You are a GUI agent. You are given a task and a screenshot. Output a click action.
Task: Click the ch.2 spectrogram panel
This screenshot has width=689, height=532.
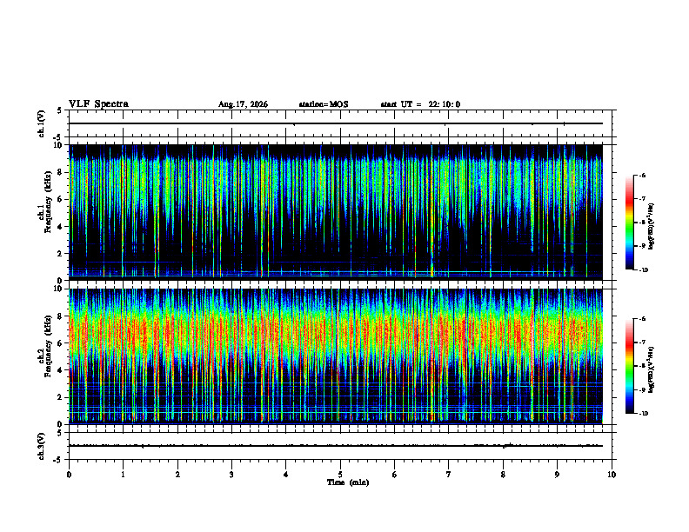pyautogui.click(x=336, y=356)
